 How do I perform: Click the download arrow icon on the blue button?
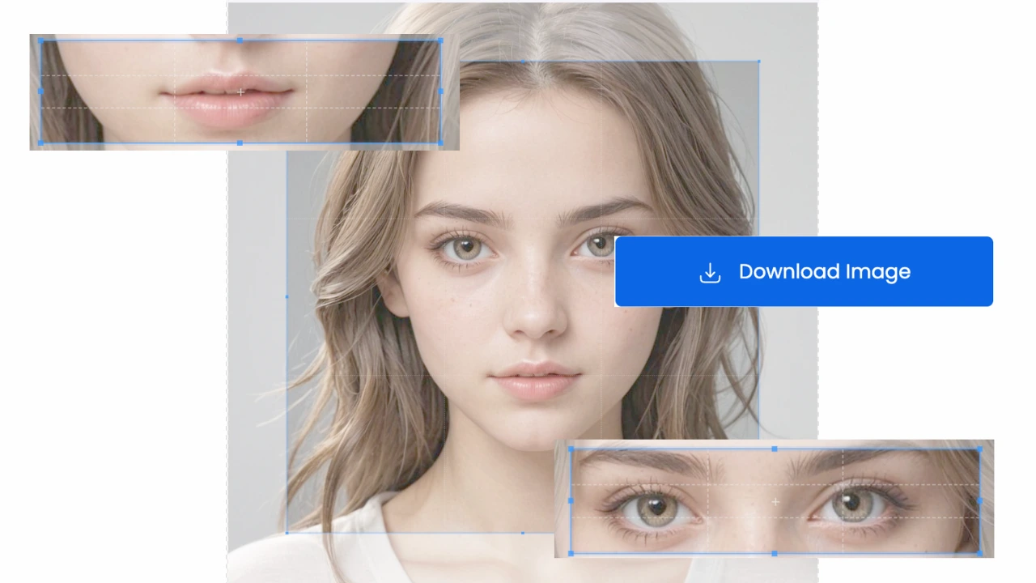coord(710,272)
